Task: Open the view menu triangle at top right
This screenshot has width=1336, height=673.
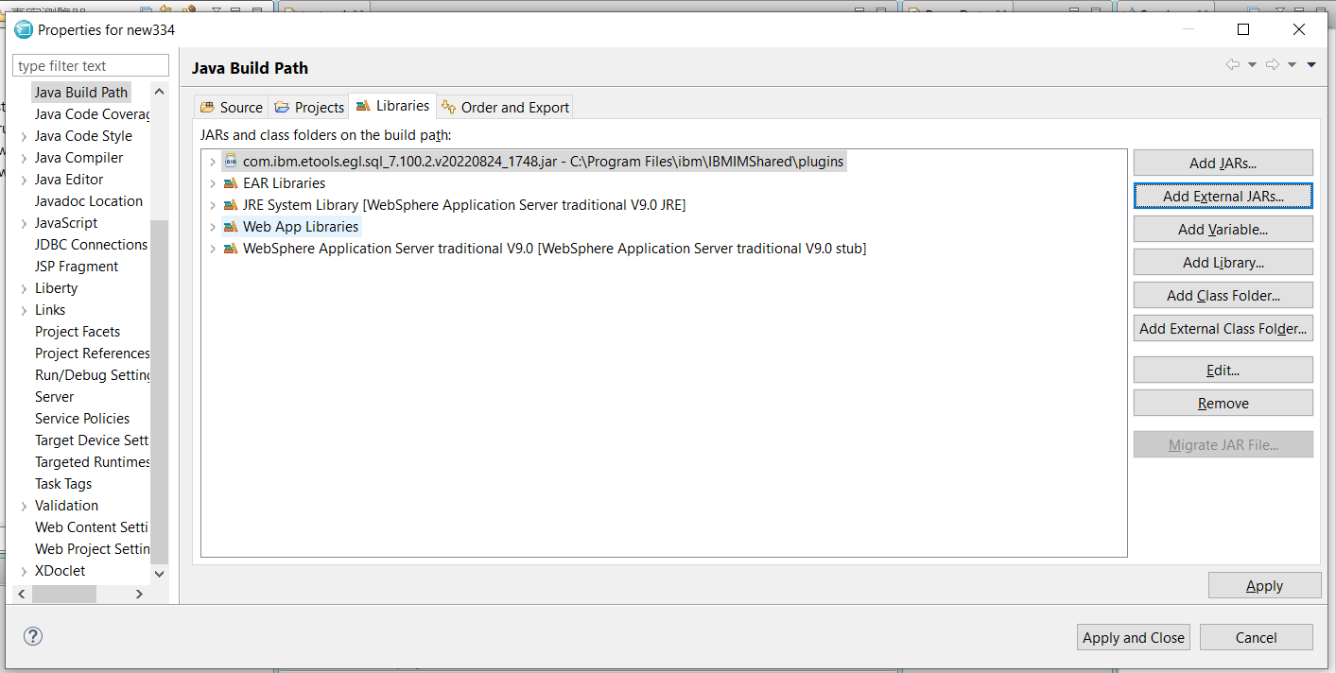Action: (x=1311, y=64)
